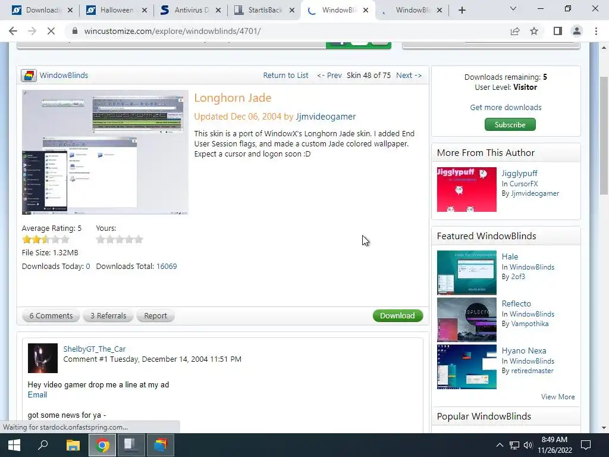This screenshot has width=609, height=457.
Task: Click the Email link in comment
Action: click(37, 395)
